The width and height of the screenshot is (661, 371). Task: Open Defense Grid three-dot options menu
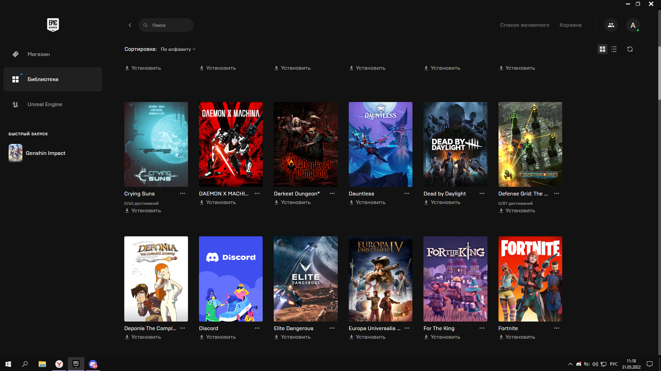point(557,194)
